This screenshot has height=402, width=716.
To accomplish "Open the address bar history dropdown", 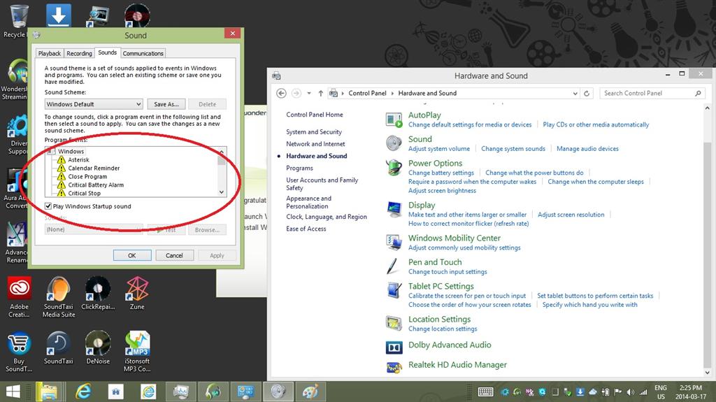I will coord(575,93).
